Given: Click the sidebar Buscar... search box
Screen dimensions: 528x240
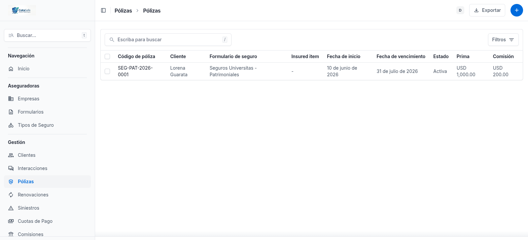Looking at the screenshot, I should click(47, 35).
